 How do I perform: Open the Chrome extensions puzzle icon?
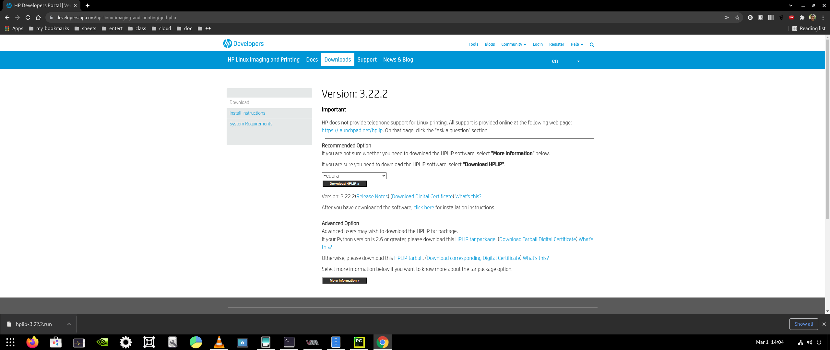802,17
